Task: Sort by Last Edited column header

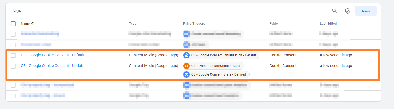Action: click(x=328, y=24)
